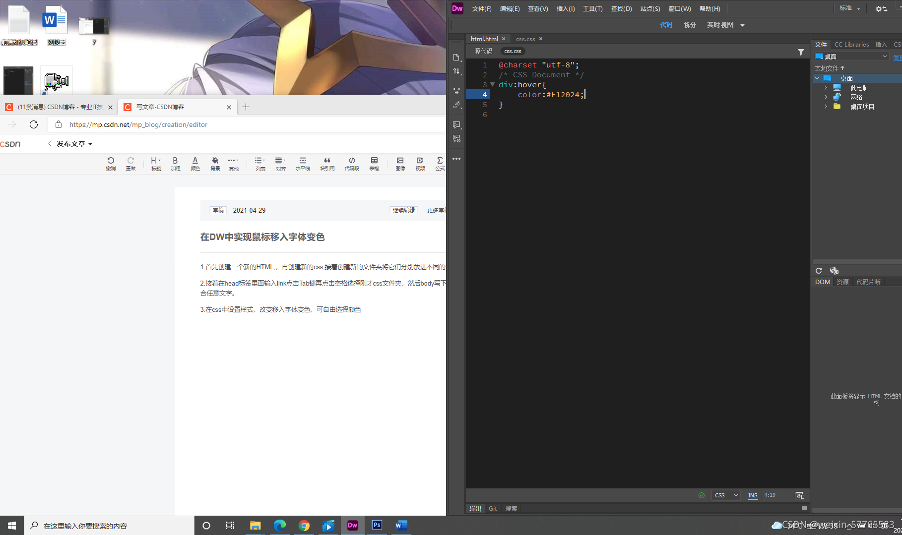902x535 pixels.
Task: Open font color tool in CSDN editor
Action: 195,163
